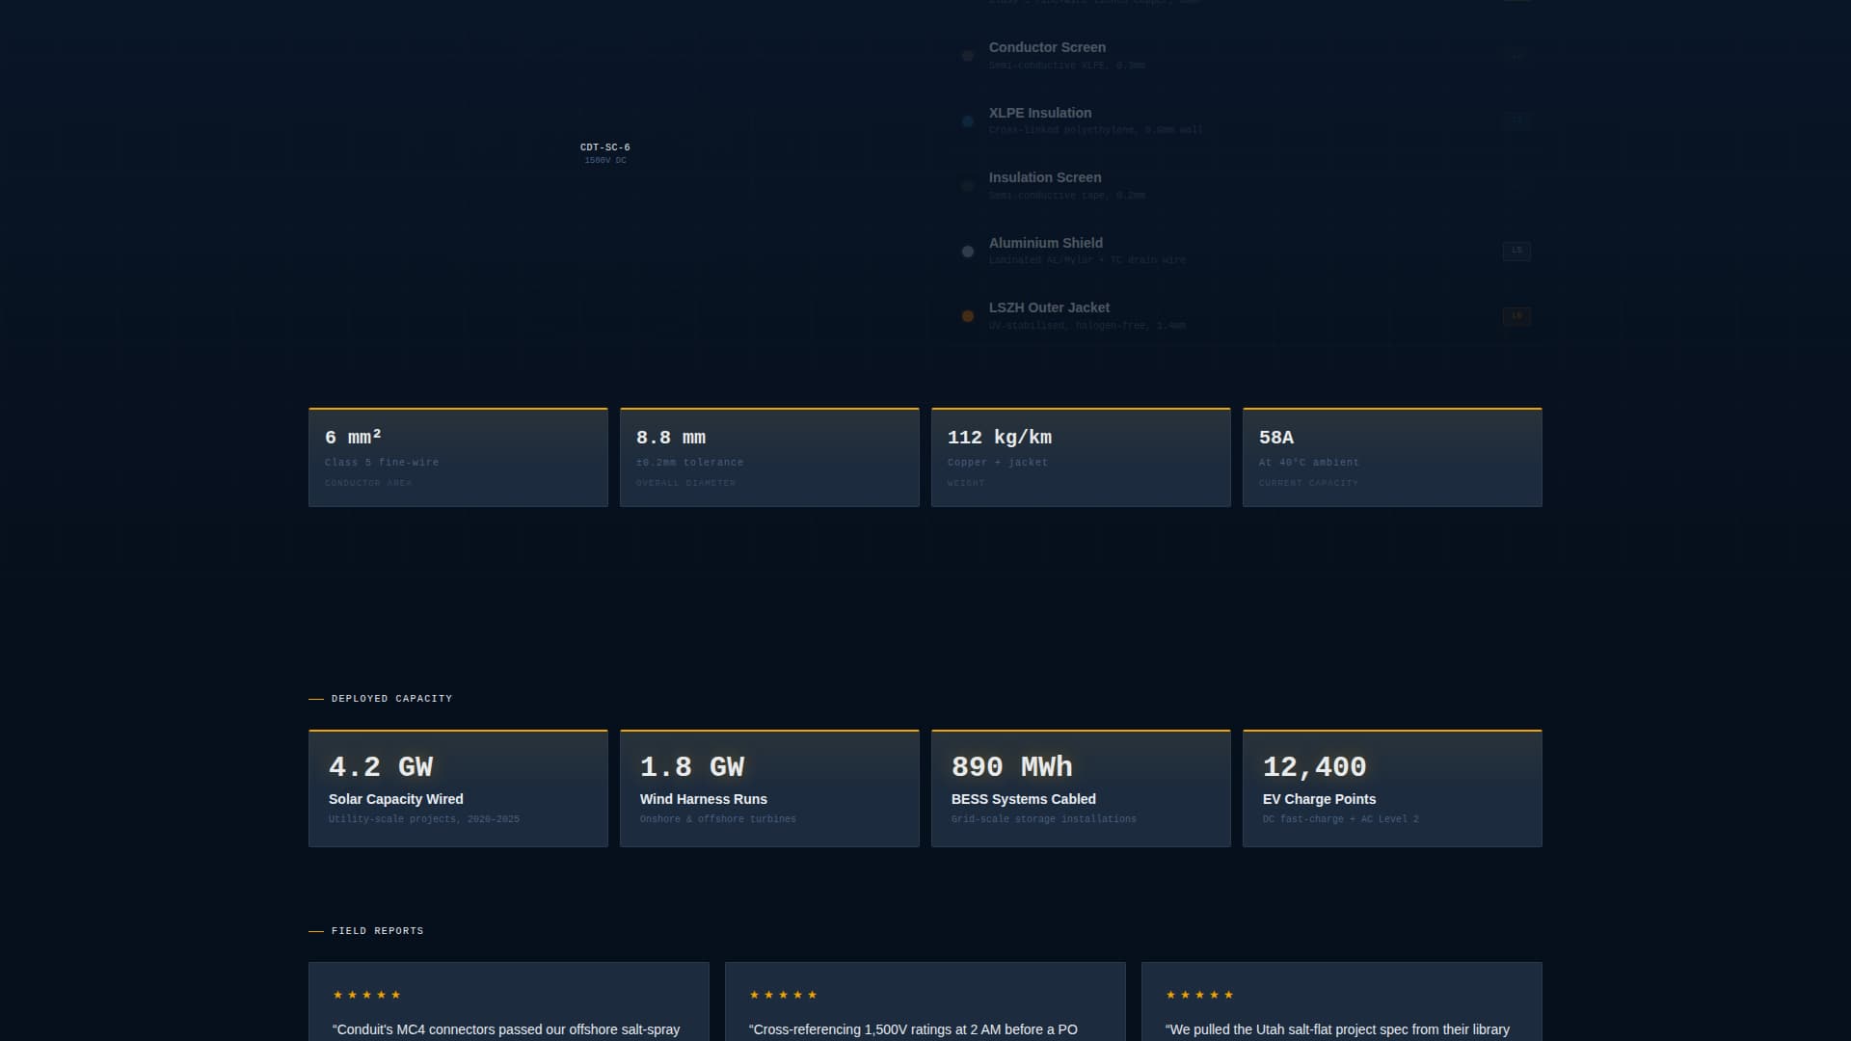The width and height of the screenshot is (1851, 1041).
Task: Click the orange LSZH Outer Jacket dot
Action: click(968, 316)
